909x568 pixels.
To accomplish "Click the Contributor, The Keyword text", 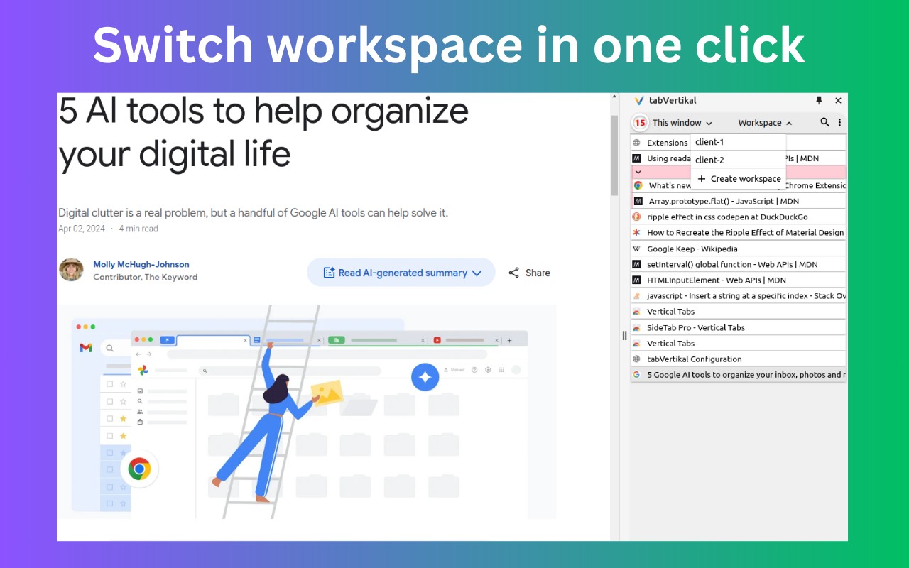I will (x=146, y=277).
